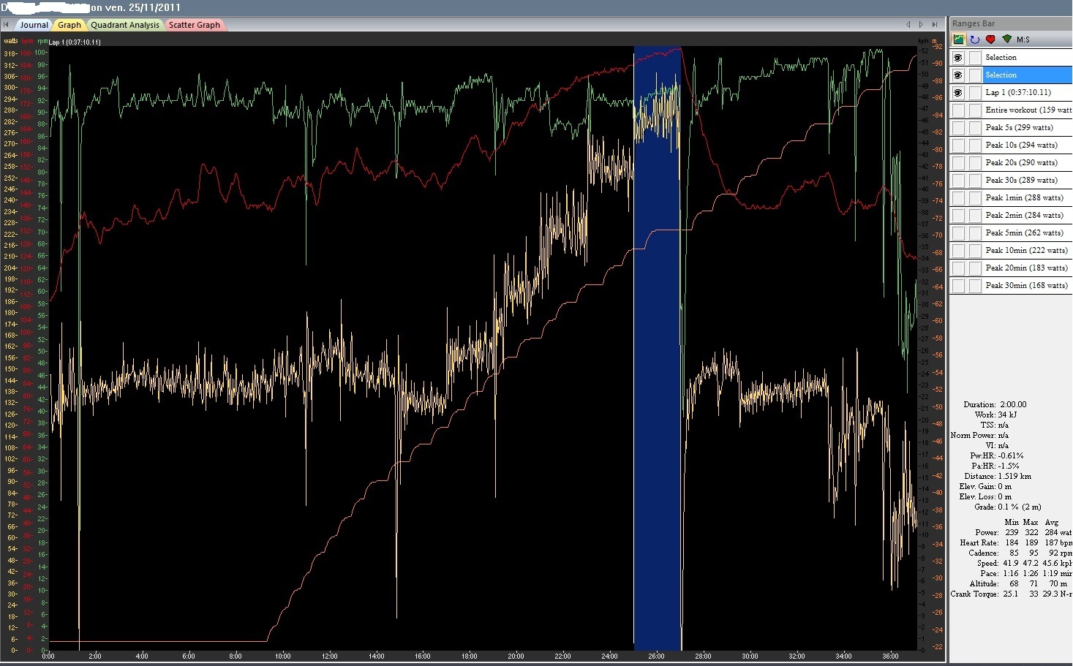Click the kph axis label

[x=923, y=41]
